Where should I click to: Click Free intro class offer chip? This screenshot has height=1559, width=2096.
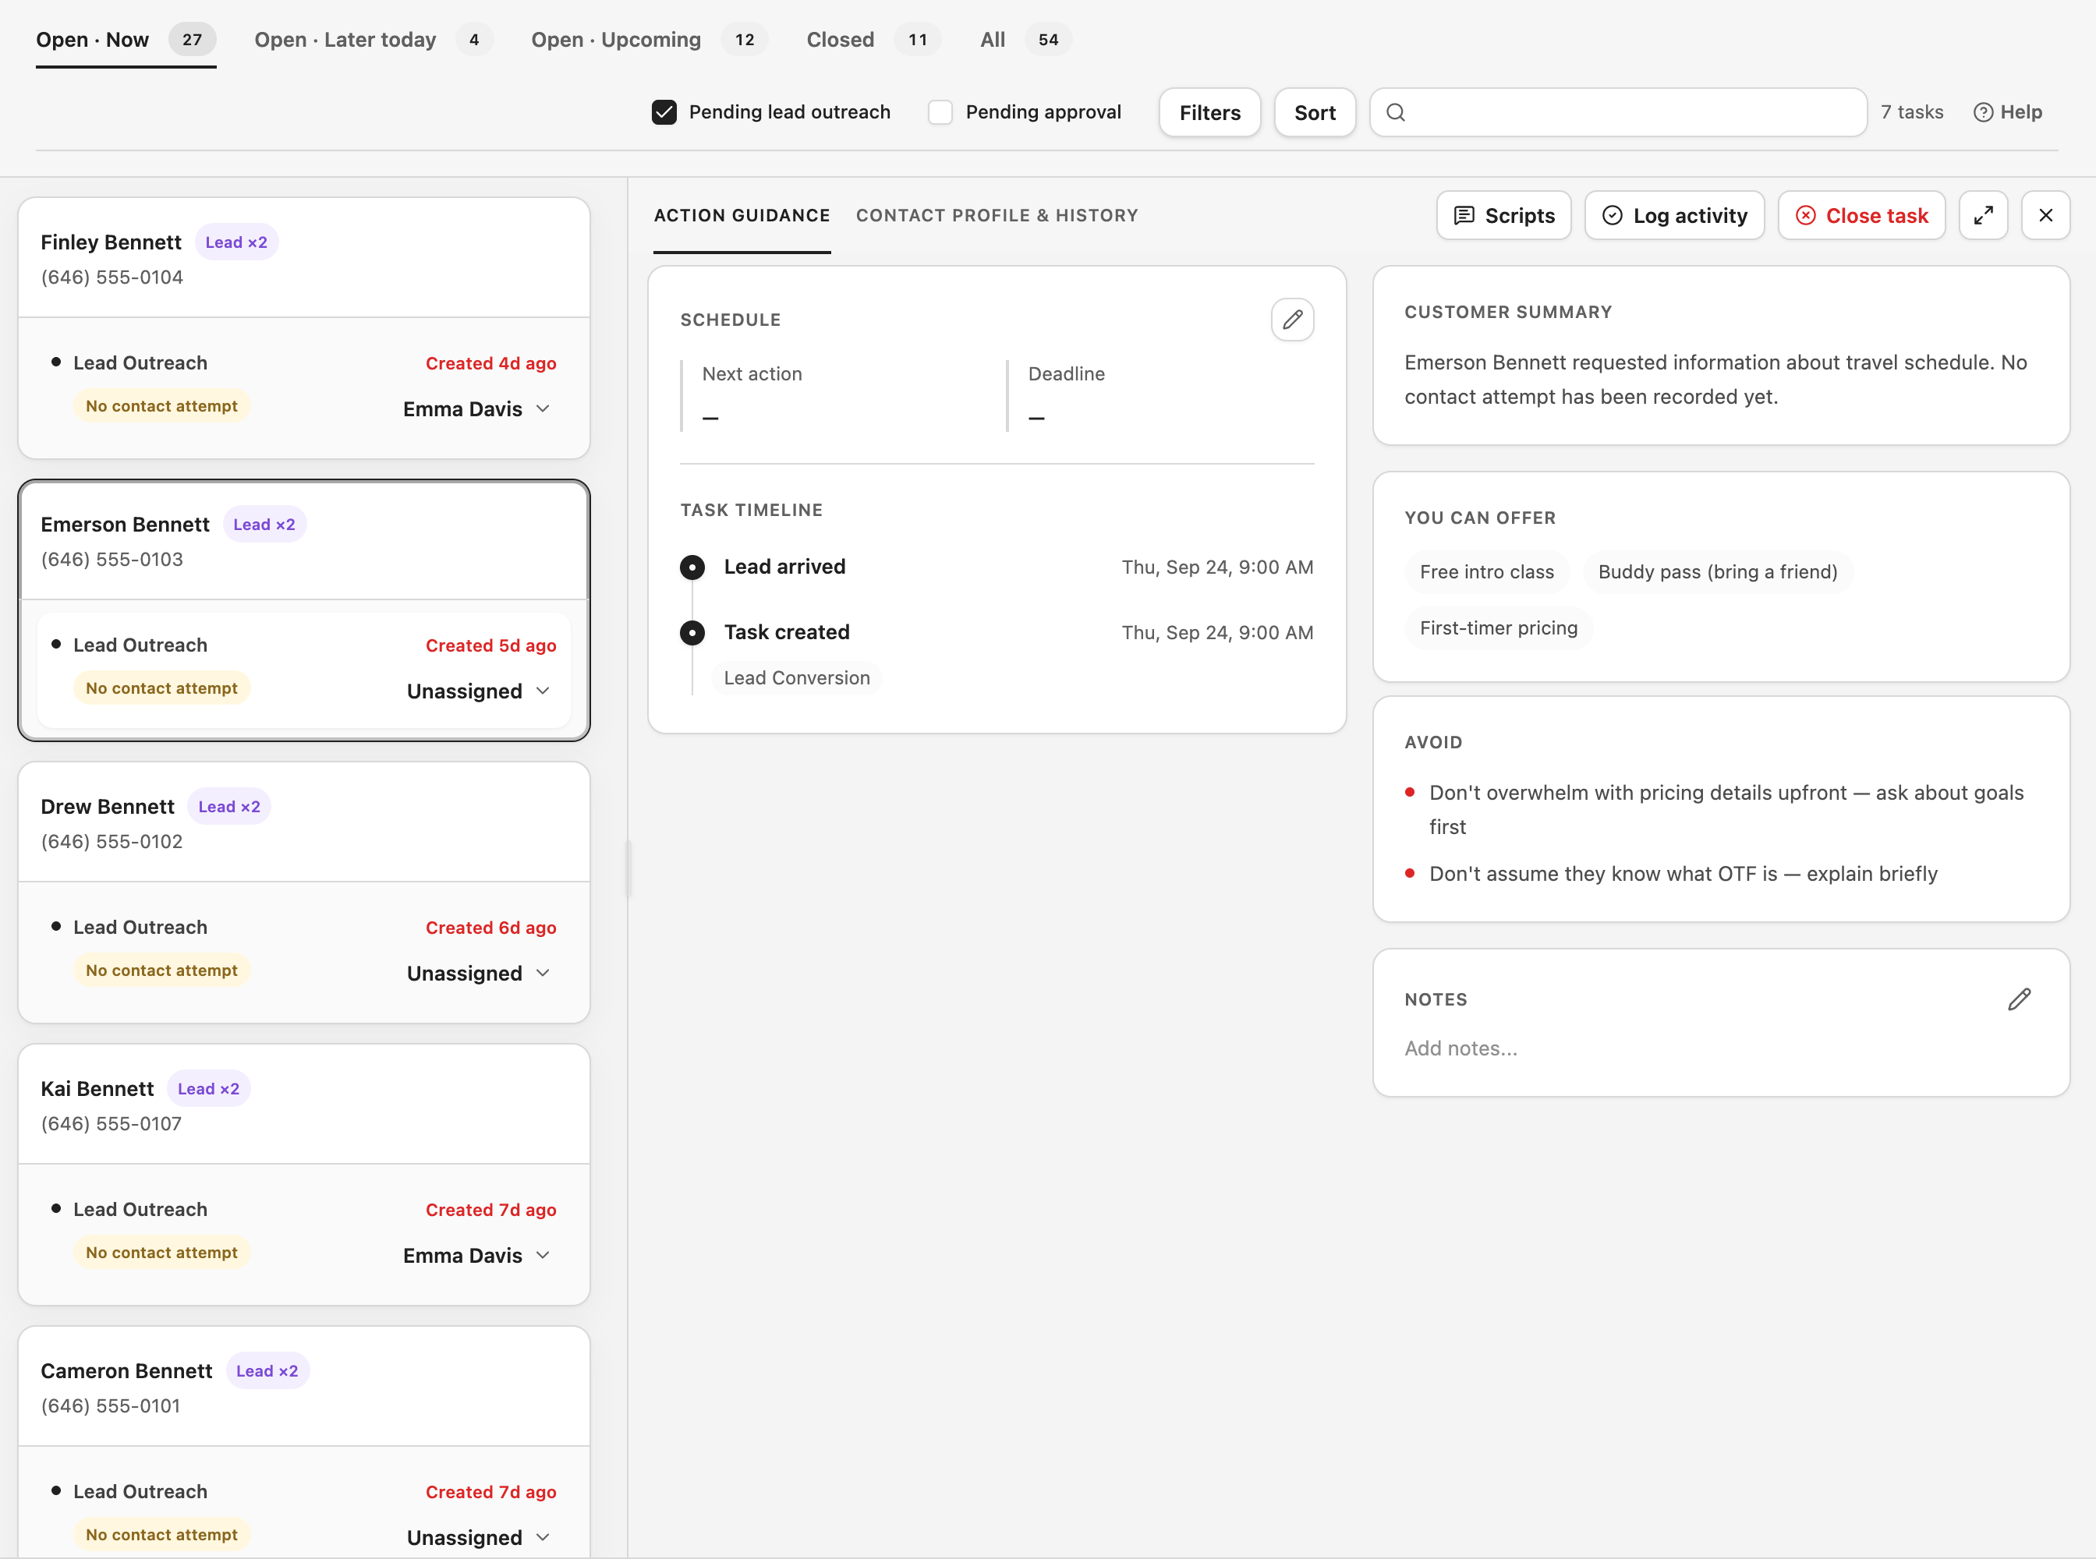(1486, 572)
